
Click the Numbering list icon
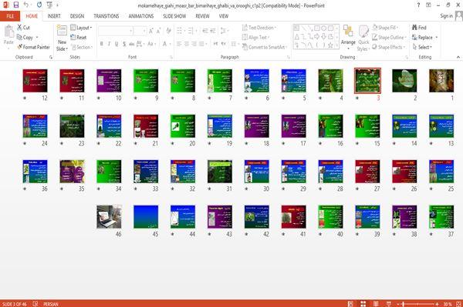[x=191, y=31]
